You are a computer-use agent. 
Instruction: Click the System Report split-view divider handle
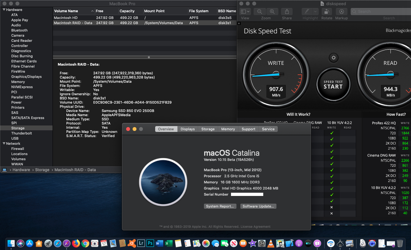[149, 57]
